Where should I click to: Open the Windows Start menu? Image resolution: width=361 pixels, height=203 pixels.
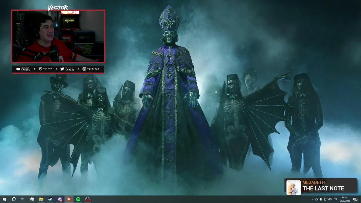[5, 199]
